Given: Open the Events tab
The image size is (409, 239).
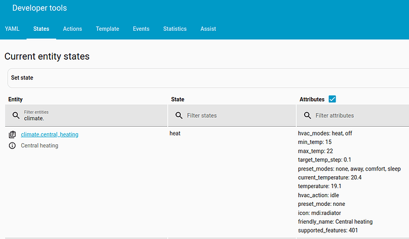Looking at the screenshot, I should 141,28.
